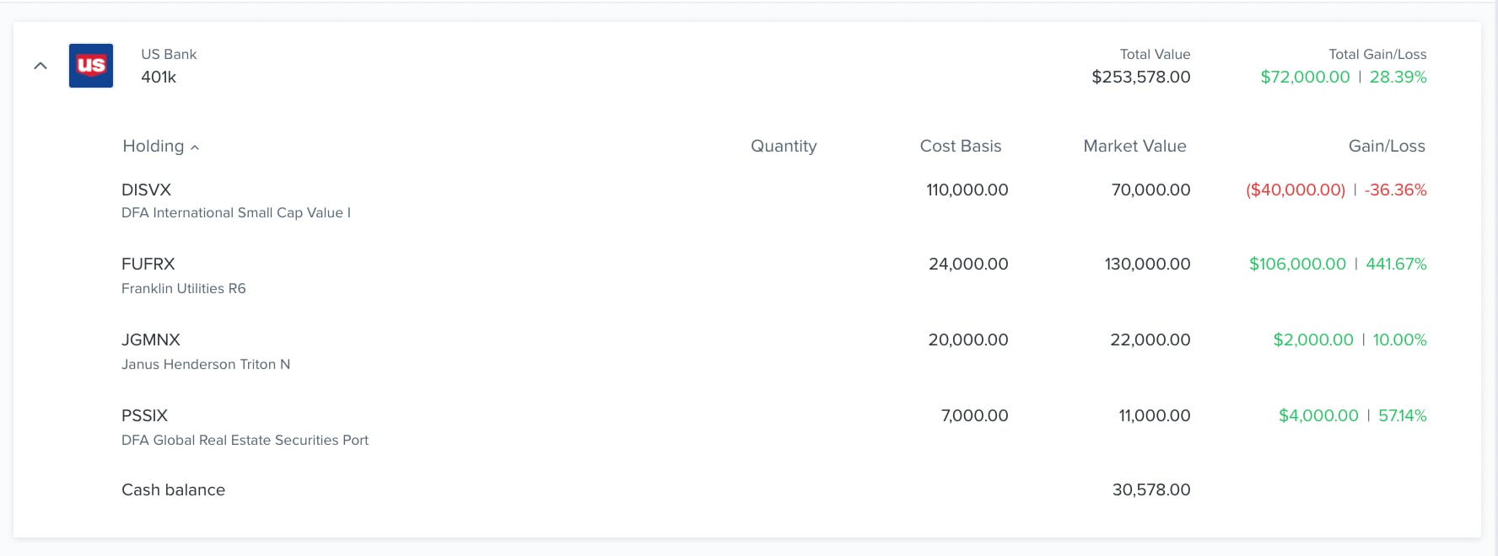This screenshot has width=1498, height=556.
Task: Sort holdings using the Holding header arrow
Action: 195,147
